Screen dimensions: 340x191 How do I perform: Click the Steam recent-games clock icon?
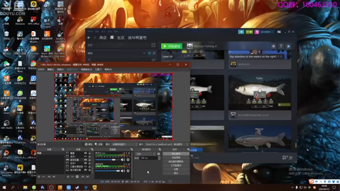pos(150,53)
